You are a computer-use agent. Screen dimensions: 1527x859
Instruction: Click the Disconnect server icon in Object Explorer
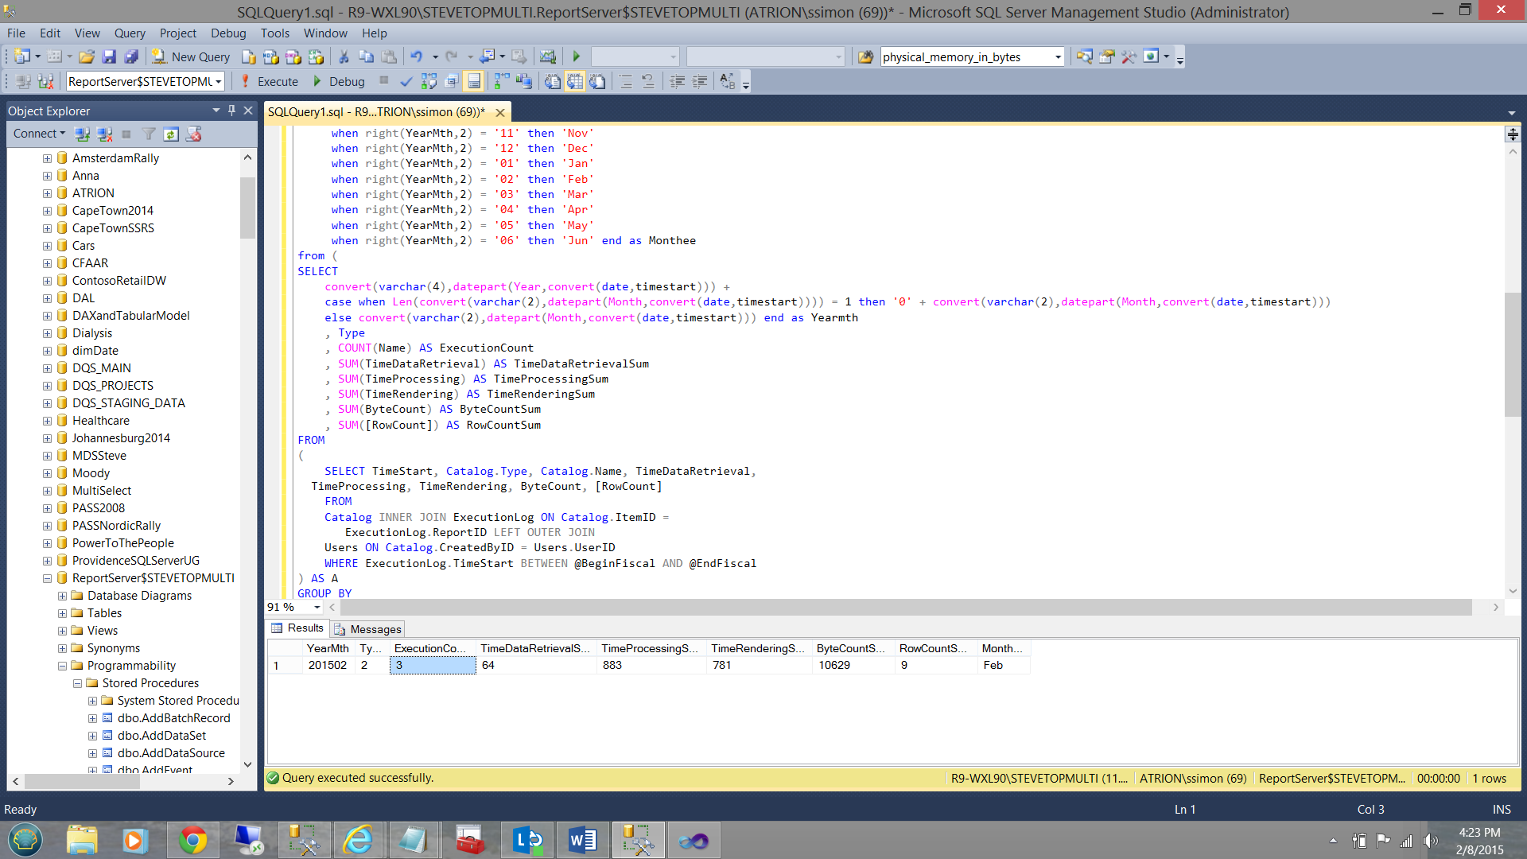coord(104,134)
